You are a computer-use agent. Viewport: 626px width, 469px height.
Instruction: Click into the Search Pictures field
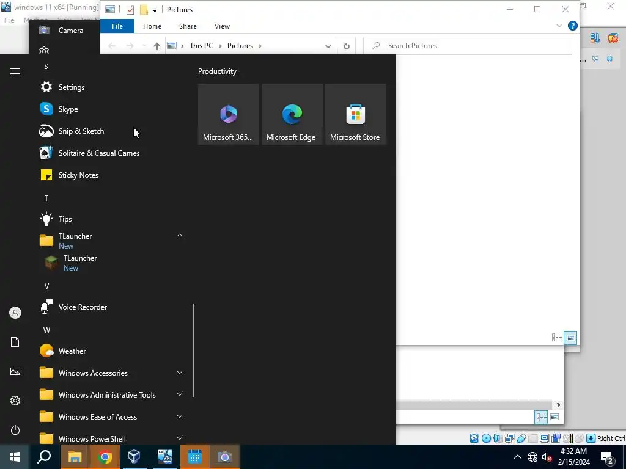tap(468, 46)
